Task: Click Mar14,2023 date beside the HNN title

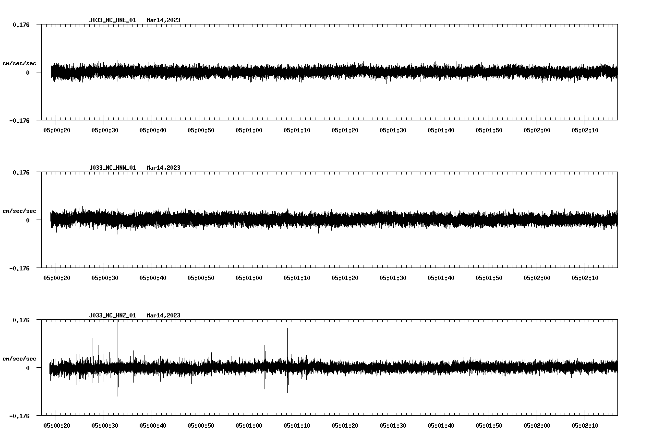Action: (x=163, y=167)
